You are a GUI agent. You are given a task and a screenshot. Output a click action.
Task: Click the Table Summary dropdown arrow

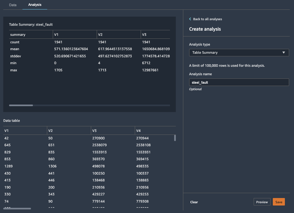pyautogui.click(x=284, y=52)
